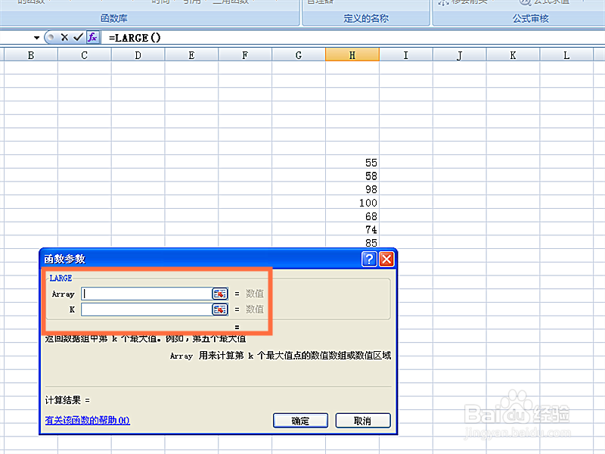Open the Name Box dropdown arrow
This screenshot has width=605, height=454.
click(x=36, y=38)
